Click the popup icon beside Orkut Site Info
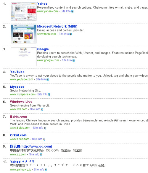This screenshot has width=148, height=173. [x=44, y=139]
